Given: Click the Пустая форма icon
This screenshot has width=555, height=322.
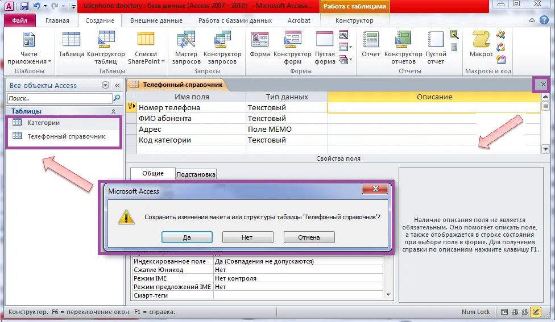Looking at the screenshot, I should coord(325,48).
